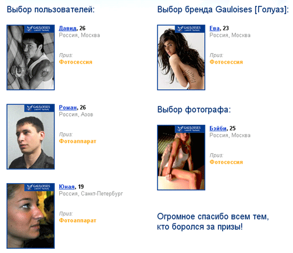Click Gauloises logo on Бэйби's photo
This screenshot has width=293, height=253.
[190, 129]
